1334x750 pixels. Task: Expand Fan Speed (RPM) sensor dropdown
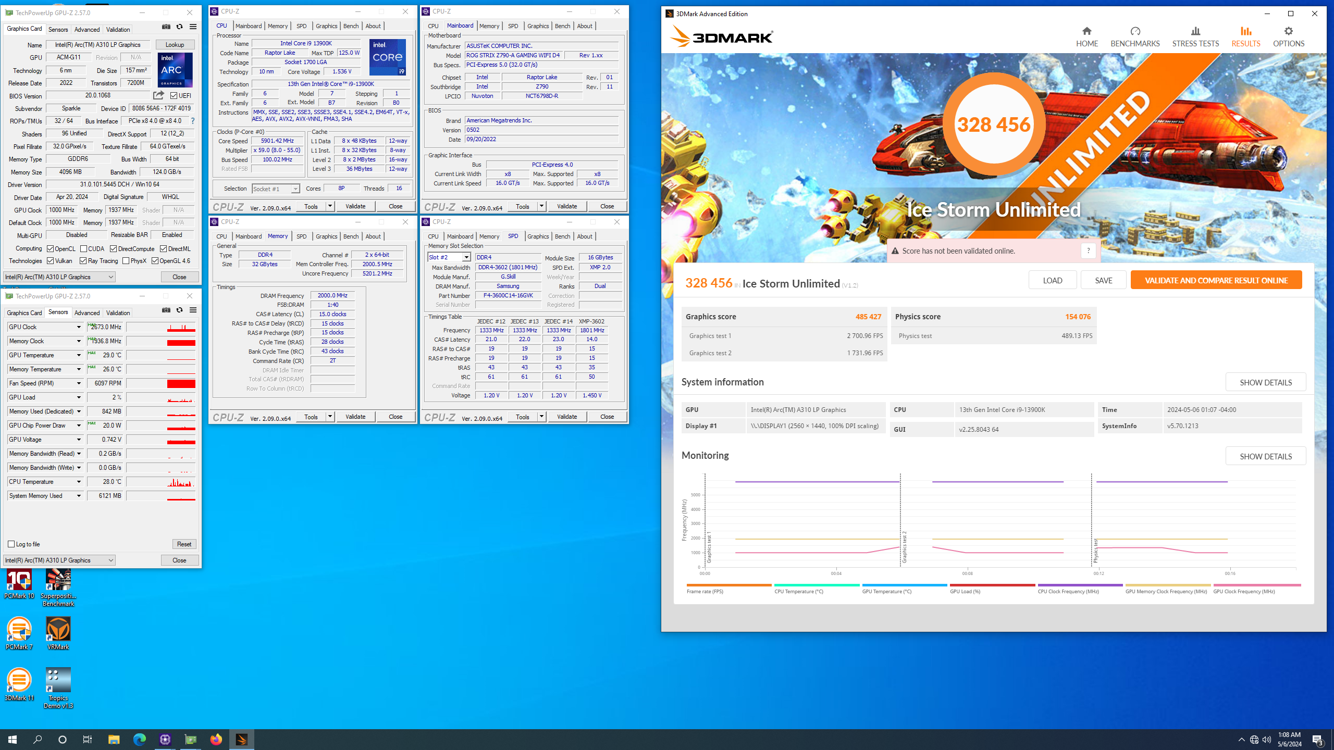(x=79, y=383)
